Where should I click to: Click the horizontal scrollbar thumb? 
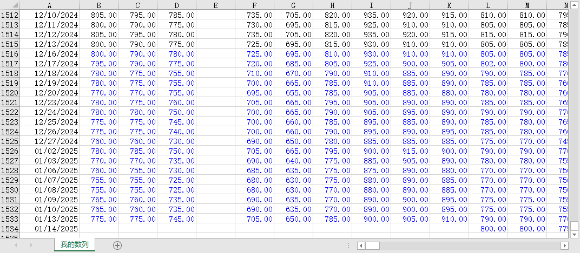pos(373,245)
